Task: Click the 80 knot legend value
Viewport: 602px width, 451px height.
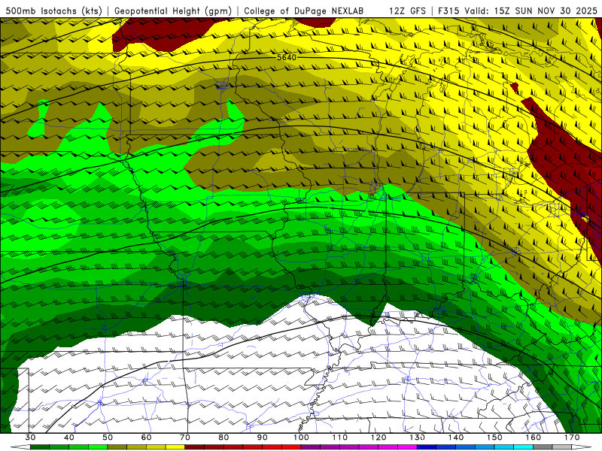Action: click(223, 437)
